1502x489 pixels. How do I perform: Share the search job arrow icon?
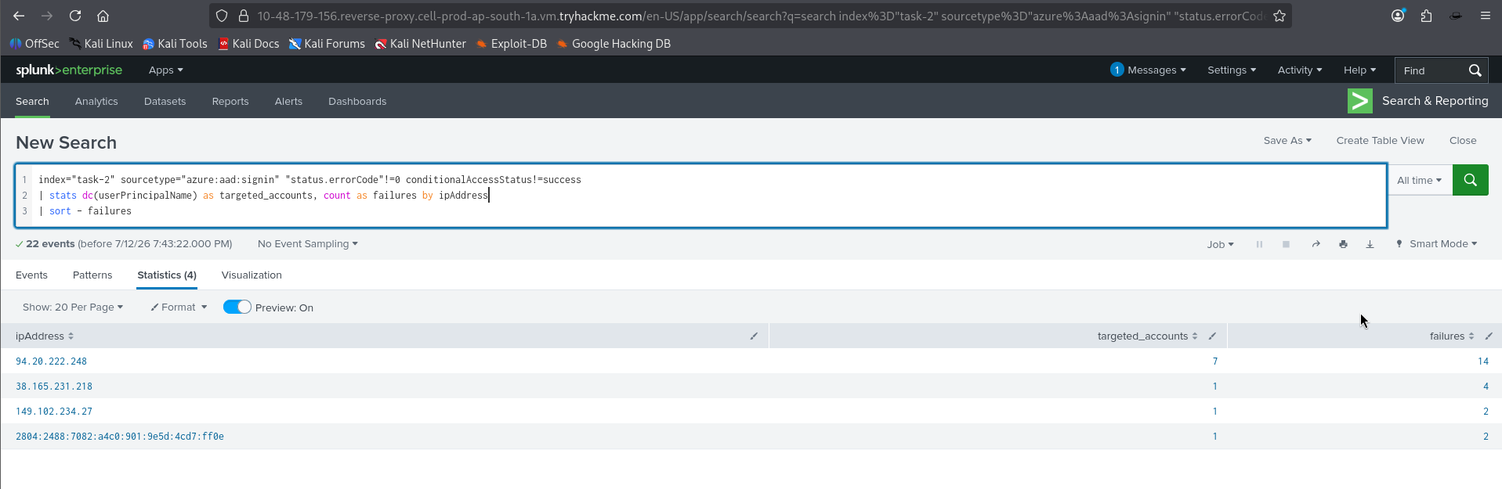click(1316, 244)
